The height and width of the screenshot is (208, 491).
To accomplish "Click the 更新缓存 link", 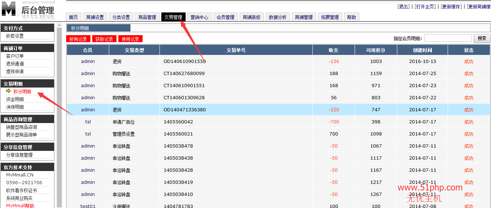I will [451, 7].
